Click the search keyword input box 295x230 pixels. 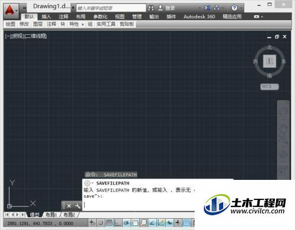tap(111, 8)
